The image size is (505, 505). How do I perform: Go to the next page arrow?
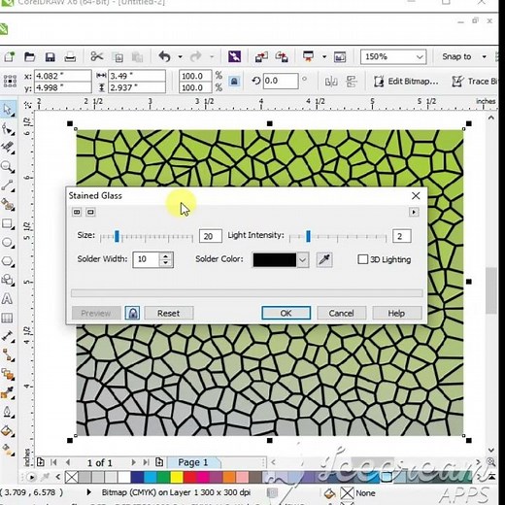point(133,462)
